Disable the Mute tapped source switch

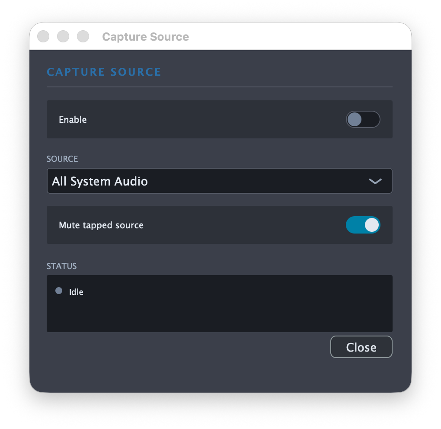pyautogui.click(x=363, y=225)
